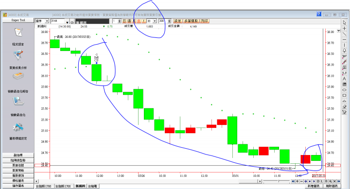Toggle the D button in bottom toolbar
This screenshot has width=350, height=189.
[x=318, y=181]
